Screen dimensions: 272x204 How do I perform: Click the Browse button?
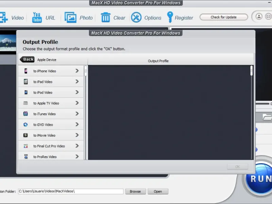click(x=135, y=191)
